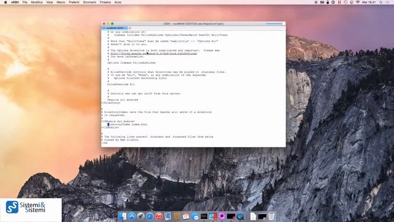This screenshot has height=222, width=394.
Task: Click the date and time 'Mar 16:41'
Action: (369, 2)
